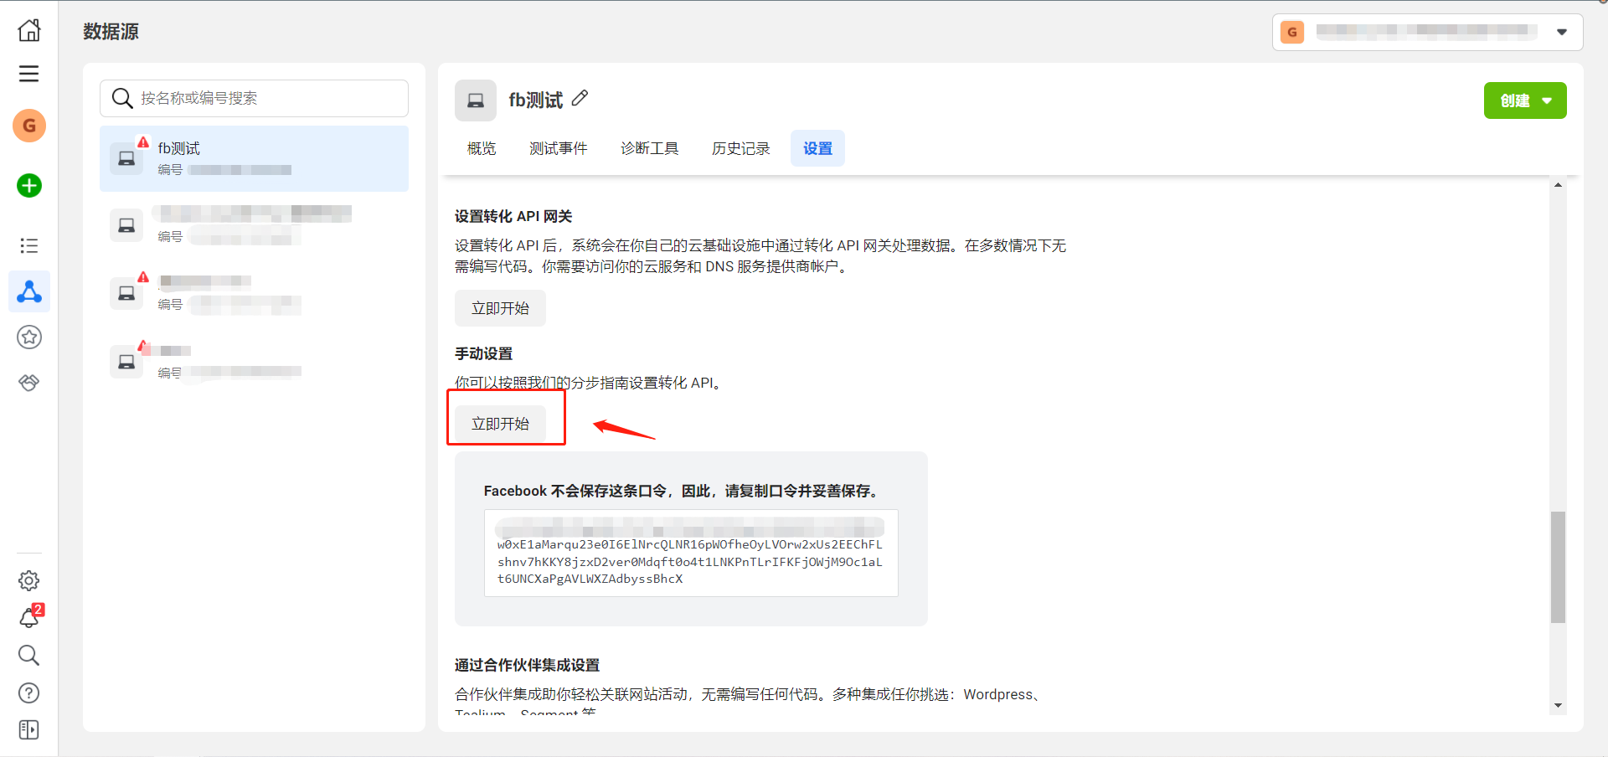Screen dimensions: 1608x757
Task: Open the settings gear in sidebar
Action: point(29,580)
